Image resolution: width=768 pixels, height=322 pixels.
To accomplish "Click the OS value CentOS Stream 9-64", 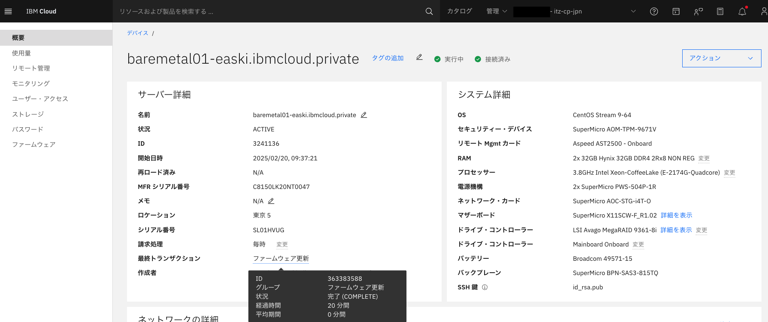I will point(602,115).
